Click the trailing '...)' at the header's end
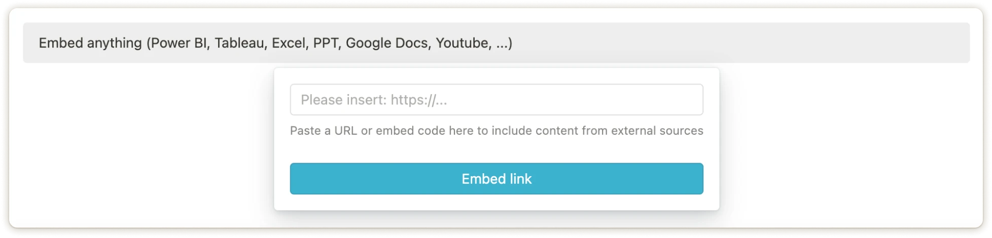The image size is (992, 238). (504, 44)
